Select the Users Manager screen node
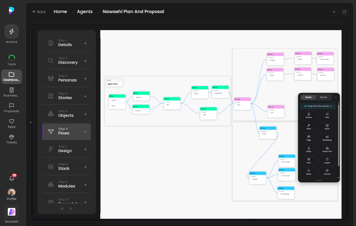Viewport: 356px width, 226px height. click(287, 160)
